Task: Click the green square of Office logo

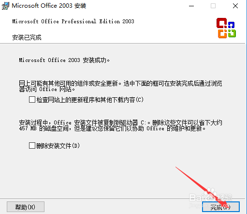Action: pyautogui.click(x=232, y=33)
